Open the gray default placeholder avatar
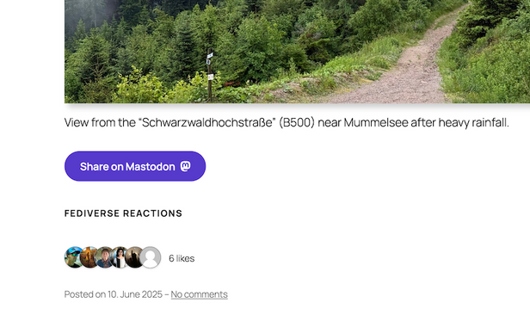Image resolution: width=530 pixels, height=321 pixels. point(150,257)
